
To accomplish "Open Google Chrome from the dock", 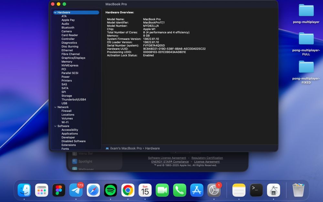I will (x=128, y=190).
